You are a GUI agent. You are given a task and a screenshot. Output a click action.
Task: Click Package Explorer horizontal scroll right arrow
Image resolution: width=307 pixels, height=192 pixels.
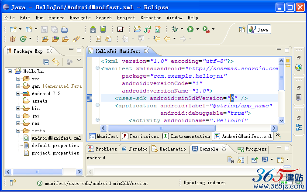pos(79,171)
